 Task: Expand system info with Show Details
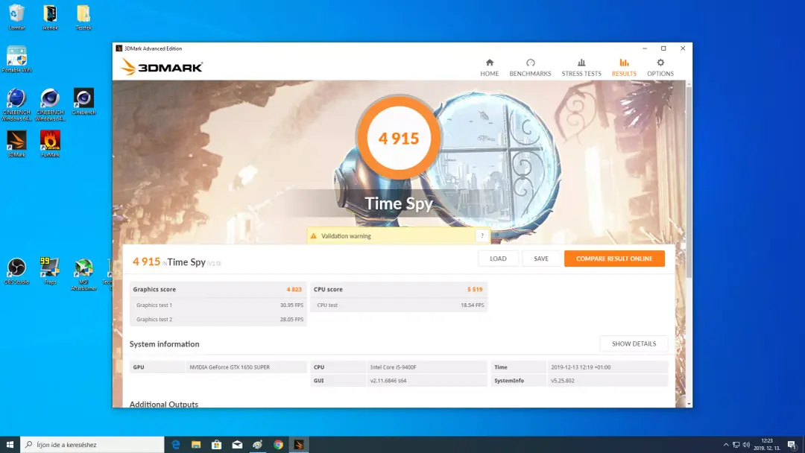[x=634, y=343]
